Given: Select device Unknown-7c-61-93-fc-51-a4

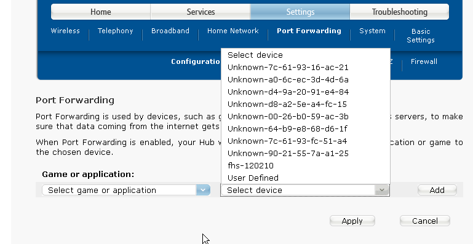Looking at the screenshot, I should click(306, 141).
